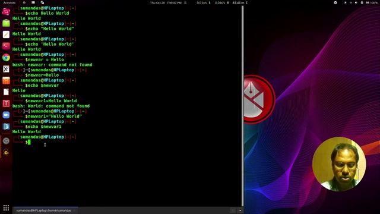This screenshot has width=380, height=214.
Task: Click the 'bash: World: command not found' line
Action: point(51,106)
